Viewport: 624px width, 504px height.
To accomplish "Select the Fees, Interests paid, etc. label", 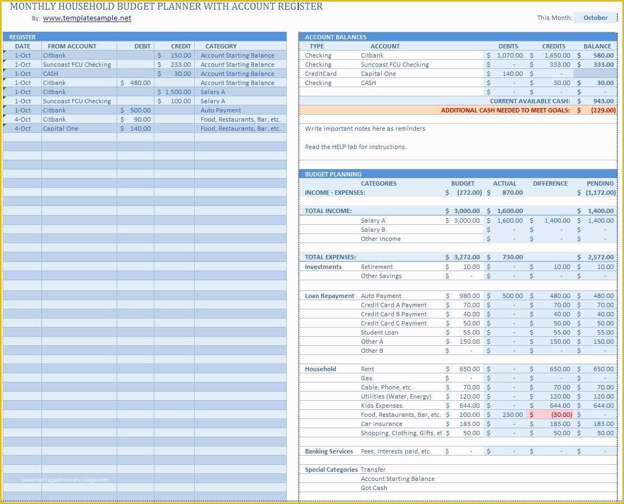I will coord(396,451).
